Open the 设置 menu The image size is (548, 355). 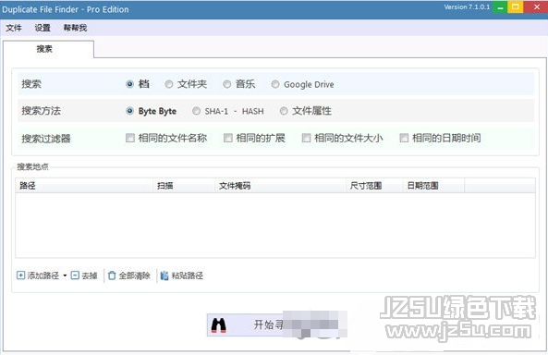(43, 28)
